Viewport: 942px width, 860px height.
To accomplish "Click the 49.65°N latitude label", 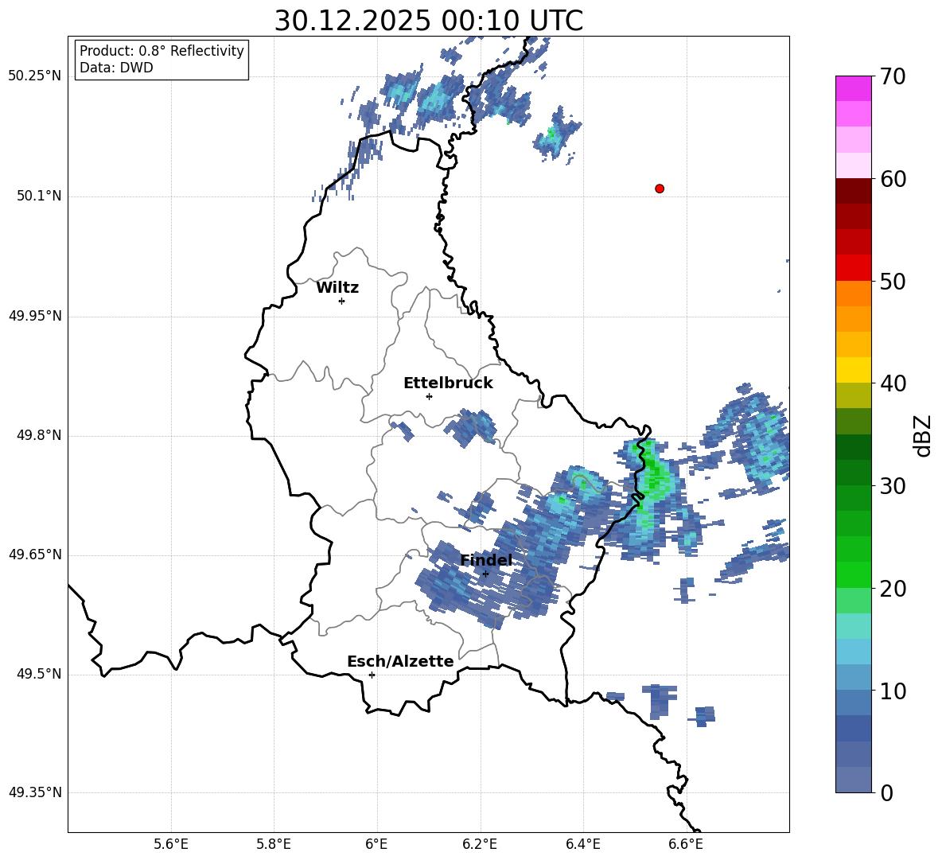I will coord(35,554).
